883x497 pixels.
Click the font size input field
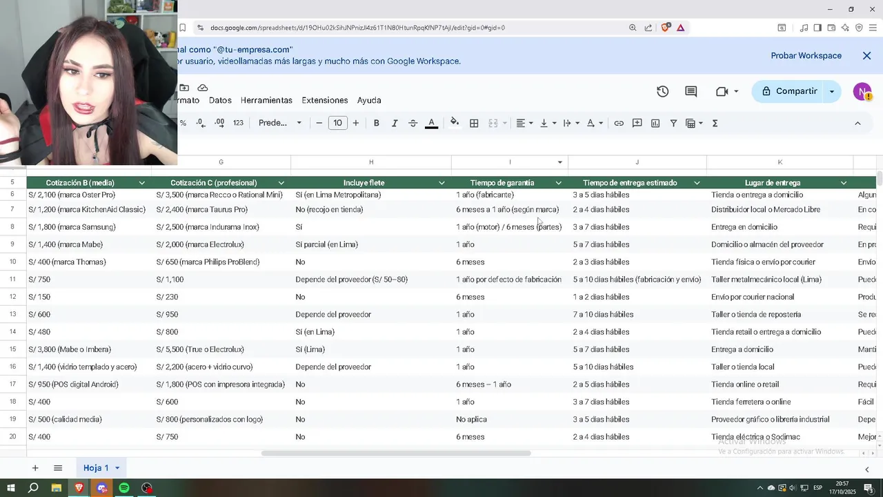[x=337, y=123]
